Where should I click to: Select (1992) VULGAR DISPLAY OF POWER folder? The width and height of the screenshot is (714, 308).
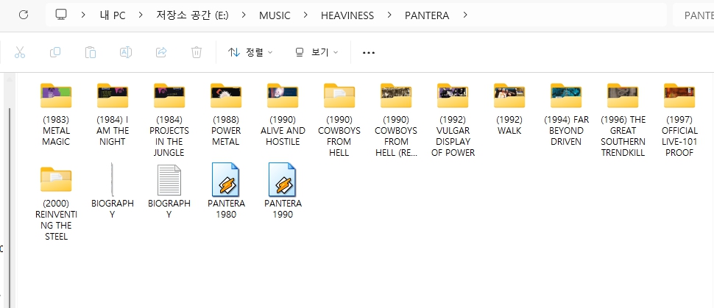tap(453, 119)
